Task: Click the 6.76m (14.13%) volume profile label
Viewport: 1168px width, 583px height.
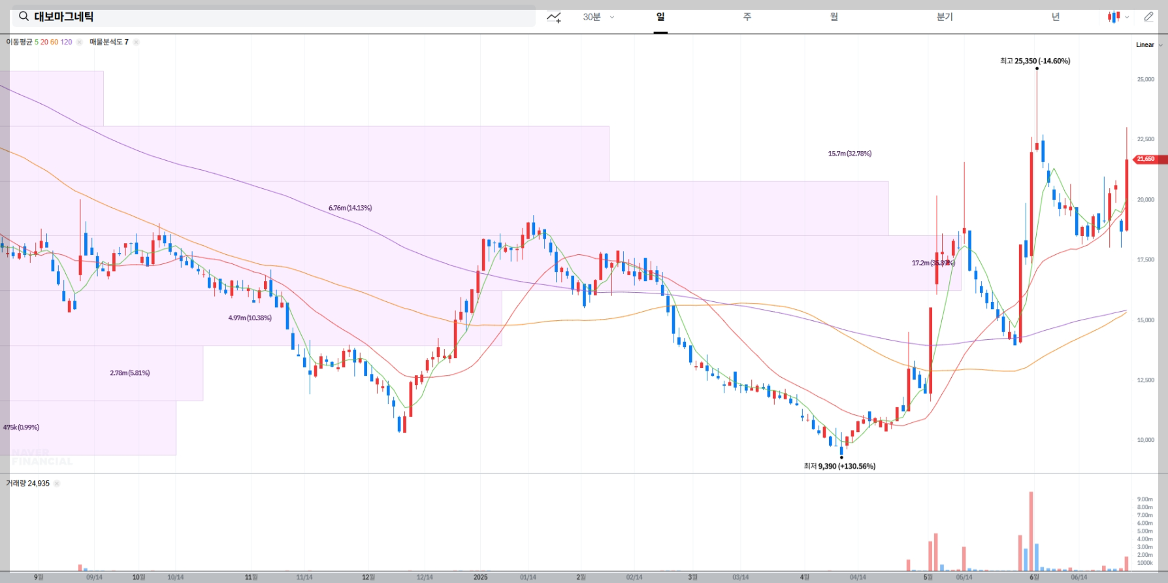Action: pos(350,208)
